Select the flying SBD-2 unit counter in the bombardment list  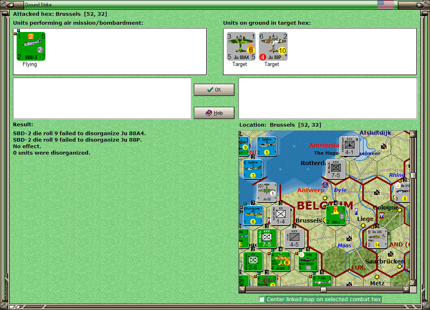(x=31, y=46)
